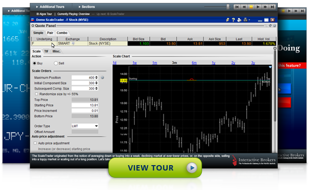Image resolution: width=310 pixels, height=190 pixels.
Task: Click the printer icon in title bar
Action: pyautogui.click(x=239, y=20)
